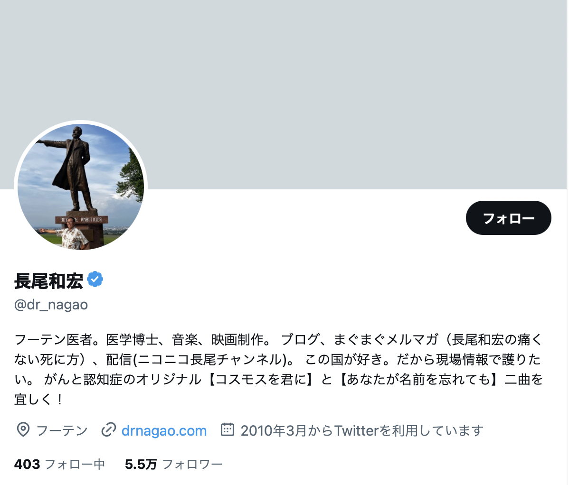Click the location pin icon
This screenshot has width=569, height=485.
click(23, 430)
